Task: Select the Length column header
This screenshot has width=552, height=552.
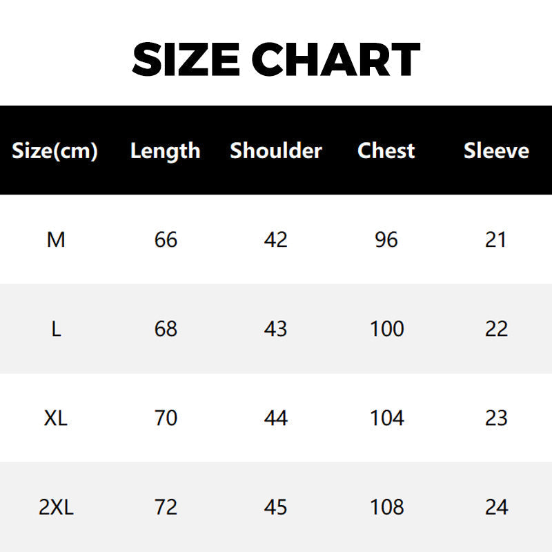Action: pos(166,150)
